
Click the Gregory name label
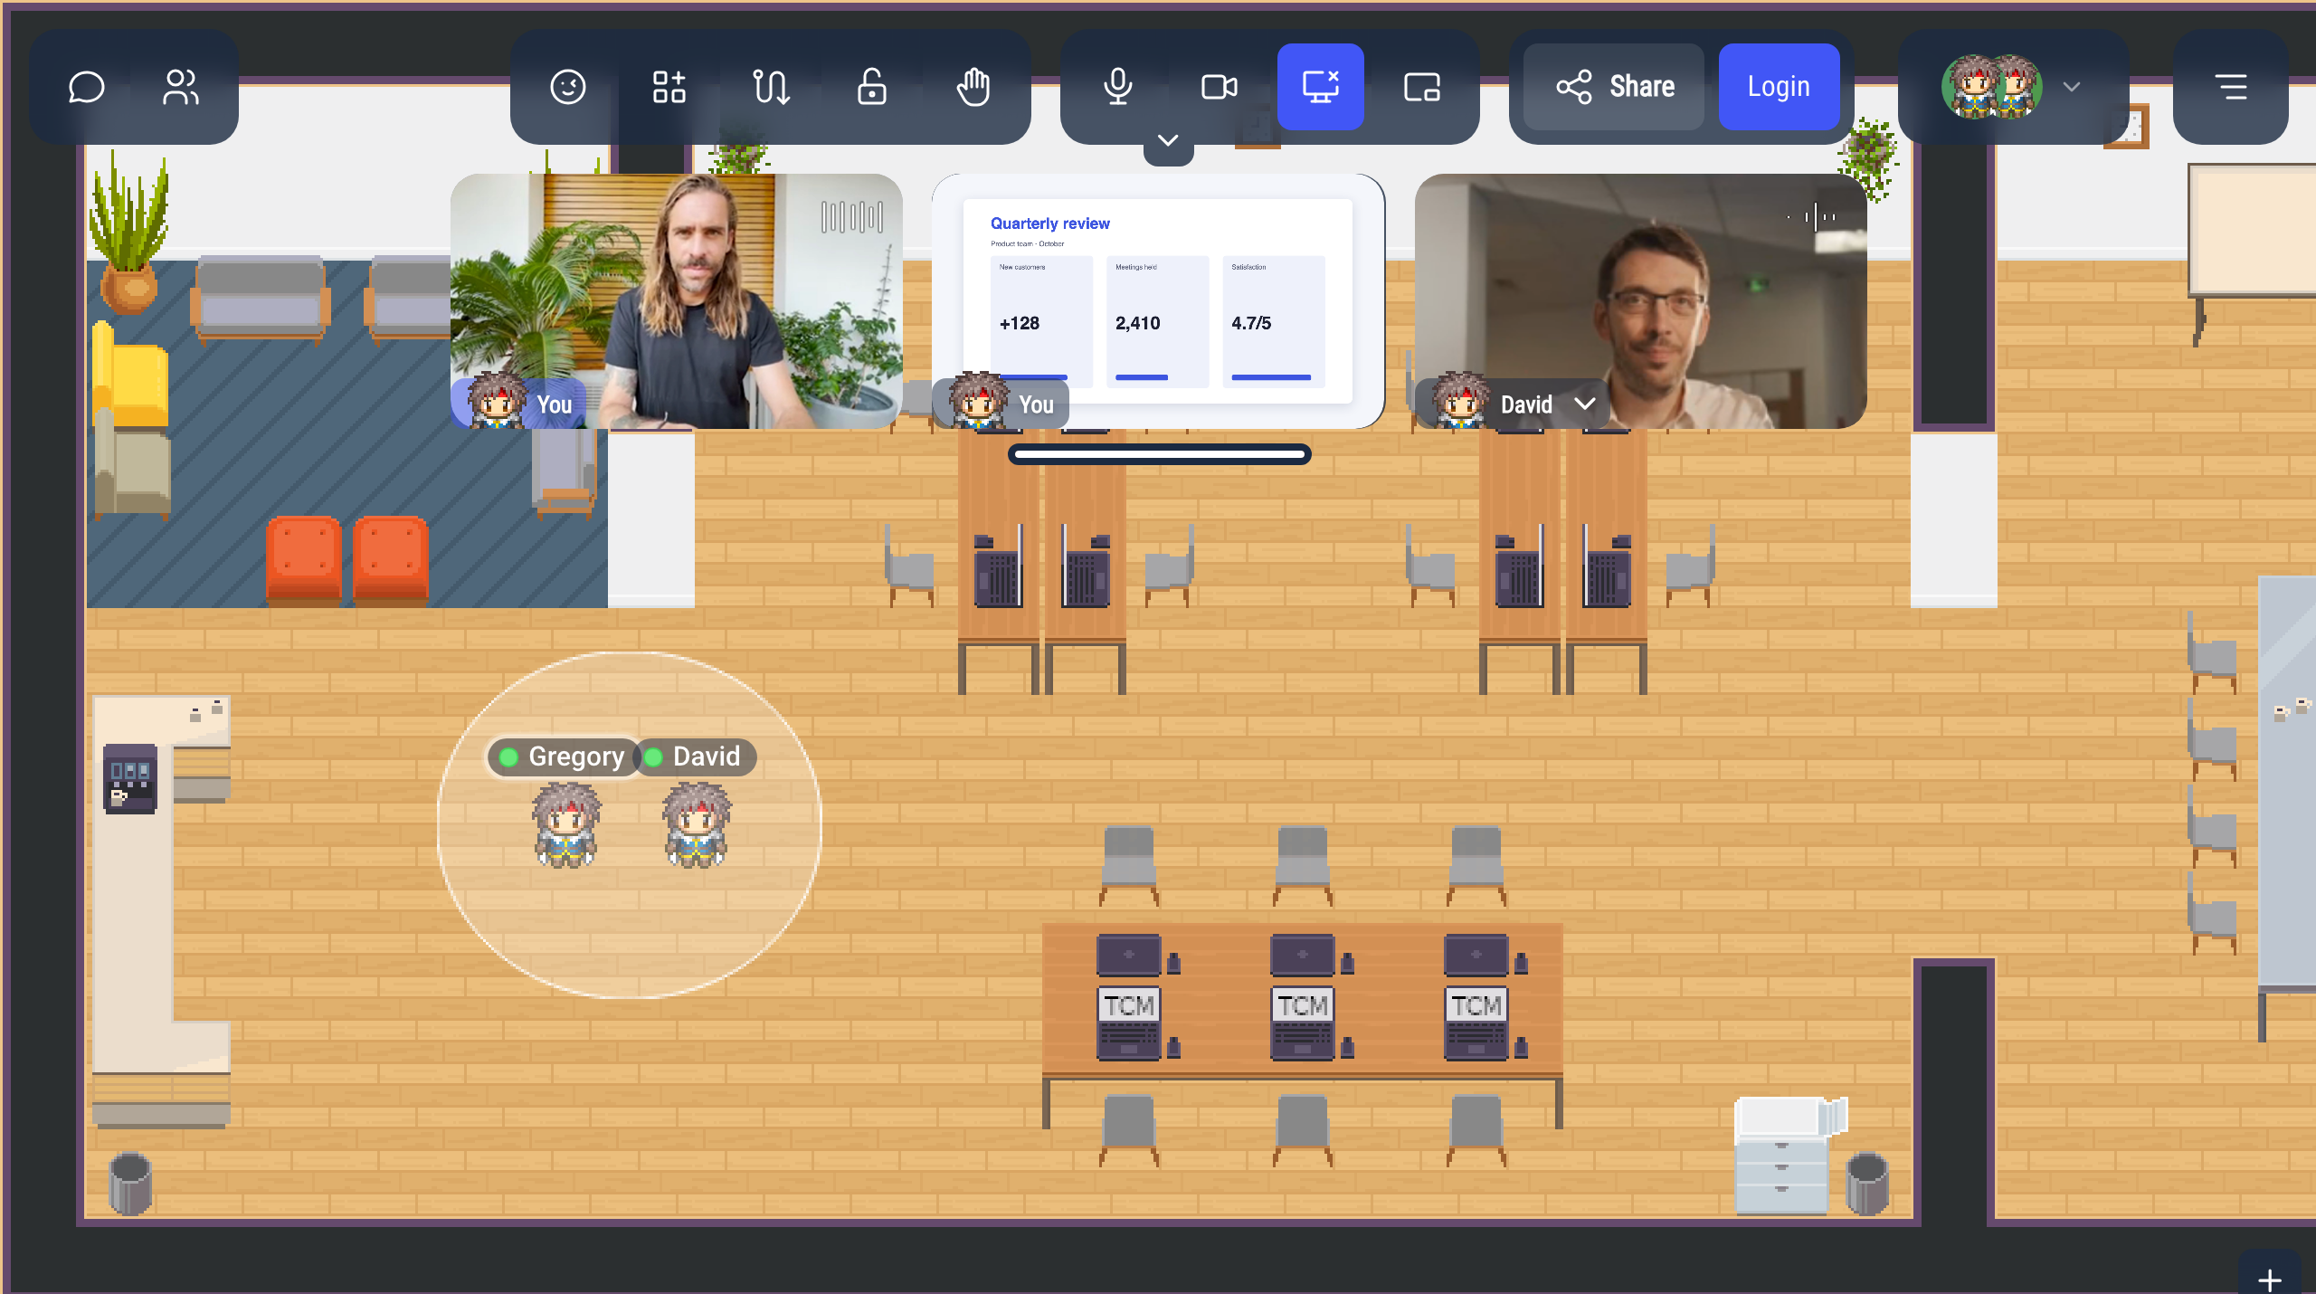coord(563,756)
